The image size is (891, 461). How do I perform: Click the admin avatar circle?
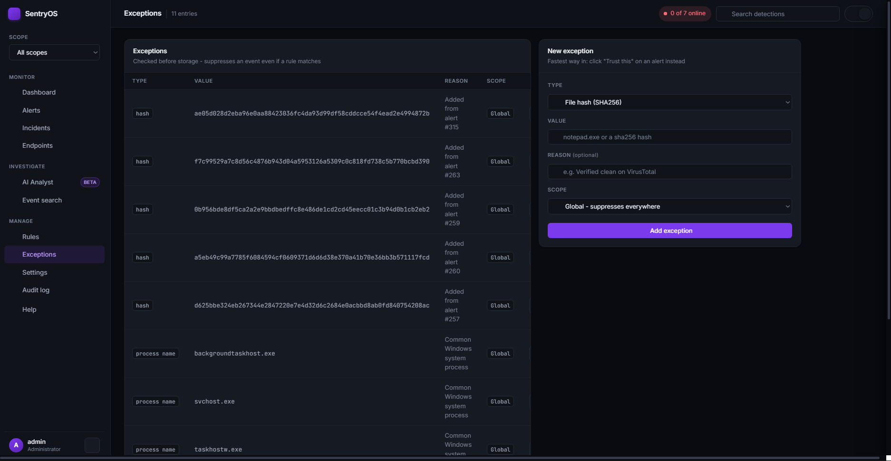16,445
